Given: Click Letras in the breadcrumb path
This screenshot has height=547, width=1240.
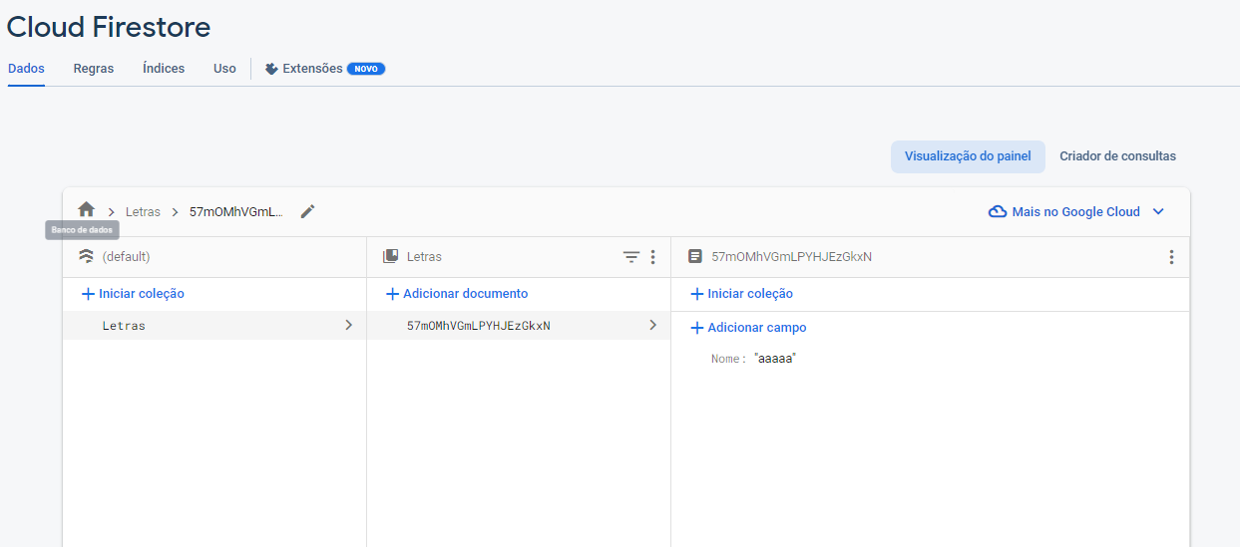Looking at the screenshot, I should click(x=143, y=212).
